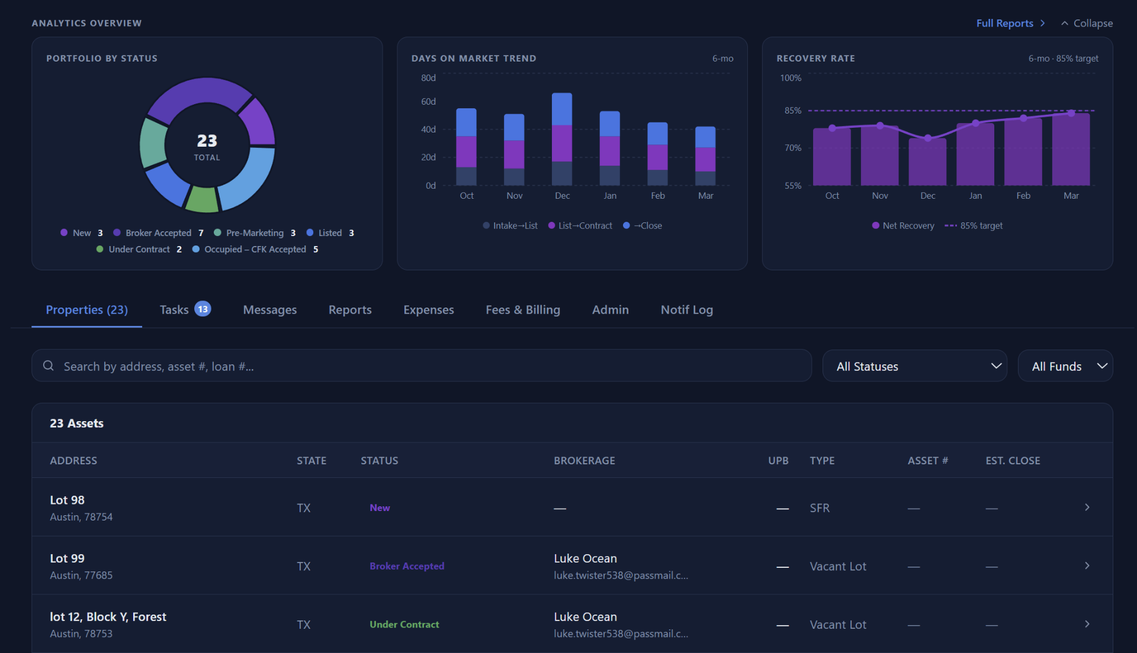Screen dimensions: 1137x653
Task: Click the Oct bar in Days on Market
Action: pyautogui.click(x=467, y=147)
